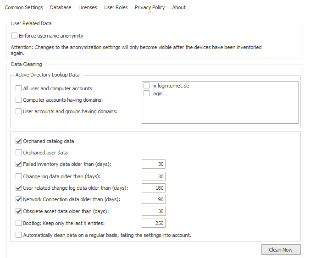Tick Computer accounts having domains option
The height and width of the screenshot is (258, 310).
coord(18,100)
